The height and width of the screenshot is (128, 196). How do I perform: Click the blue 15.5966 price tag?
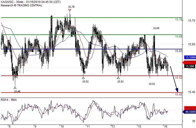[x=189, y=57]
